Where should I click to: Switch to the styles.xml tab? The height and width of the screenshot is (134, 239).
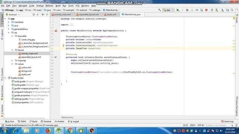coord(112,15)
